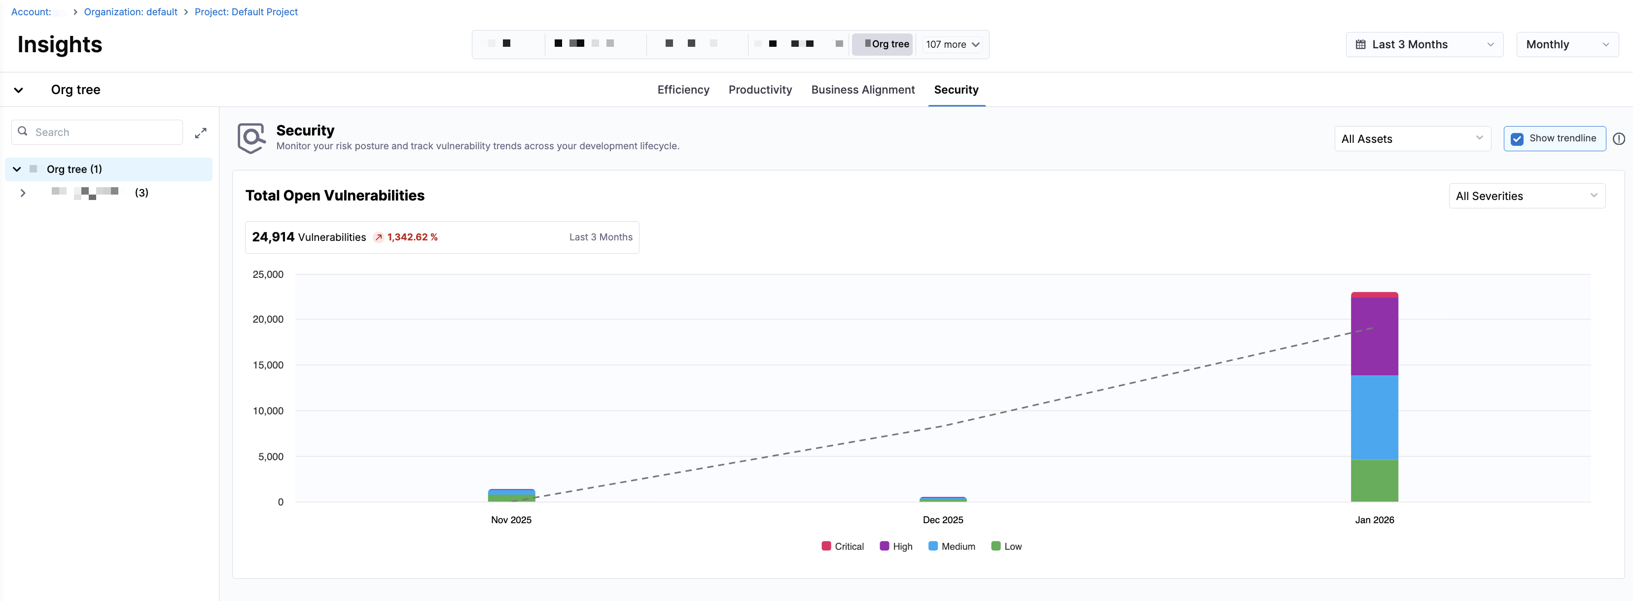Click the square icon beside Org tree (1)
The image size is (1633, 601).
pyautogui.click(x=34, y=169)
